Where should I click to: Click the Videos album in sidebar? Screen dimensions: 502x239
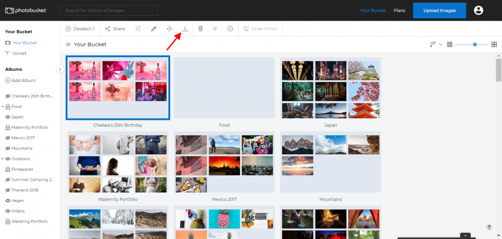(18, 211)
